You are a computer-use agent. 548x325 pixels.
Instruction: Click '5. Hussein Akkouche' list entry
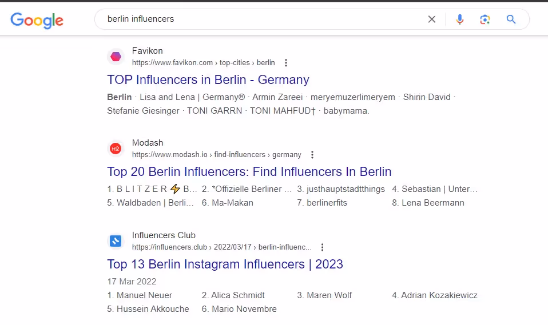148,309
